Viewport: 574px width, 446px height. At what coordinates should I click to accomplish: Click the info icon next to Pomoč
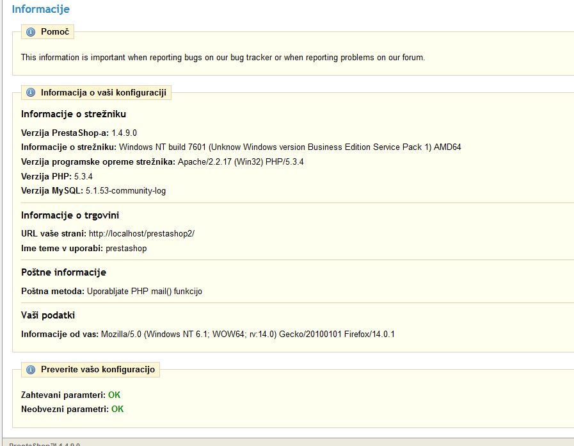coord(31,32)
